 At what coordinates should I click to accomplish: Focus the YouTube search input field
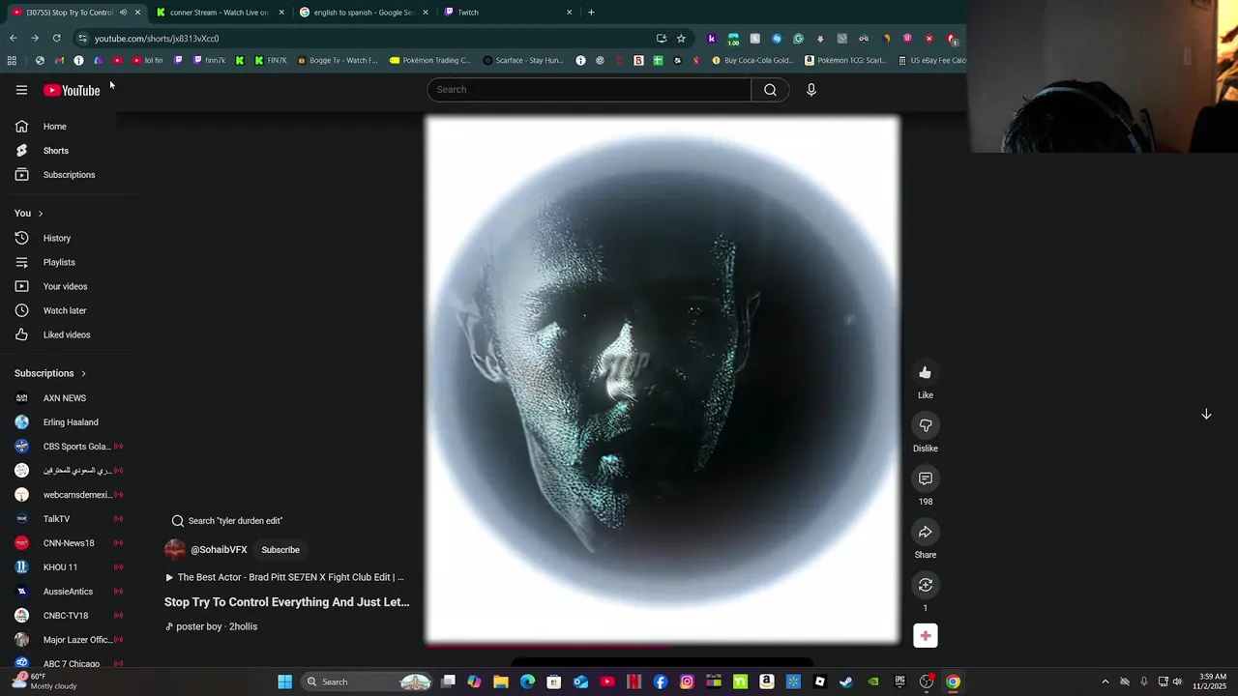589,90
